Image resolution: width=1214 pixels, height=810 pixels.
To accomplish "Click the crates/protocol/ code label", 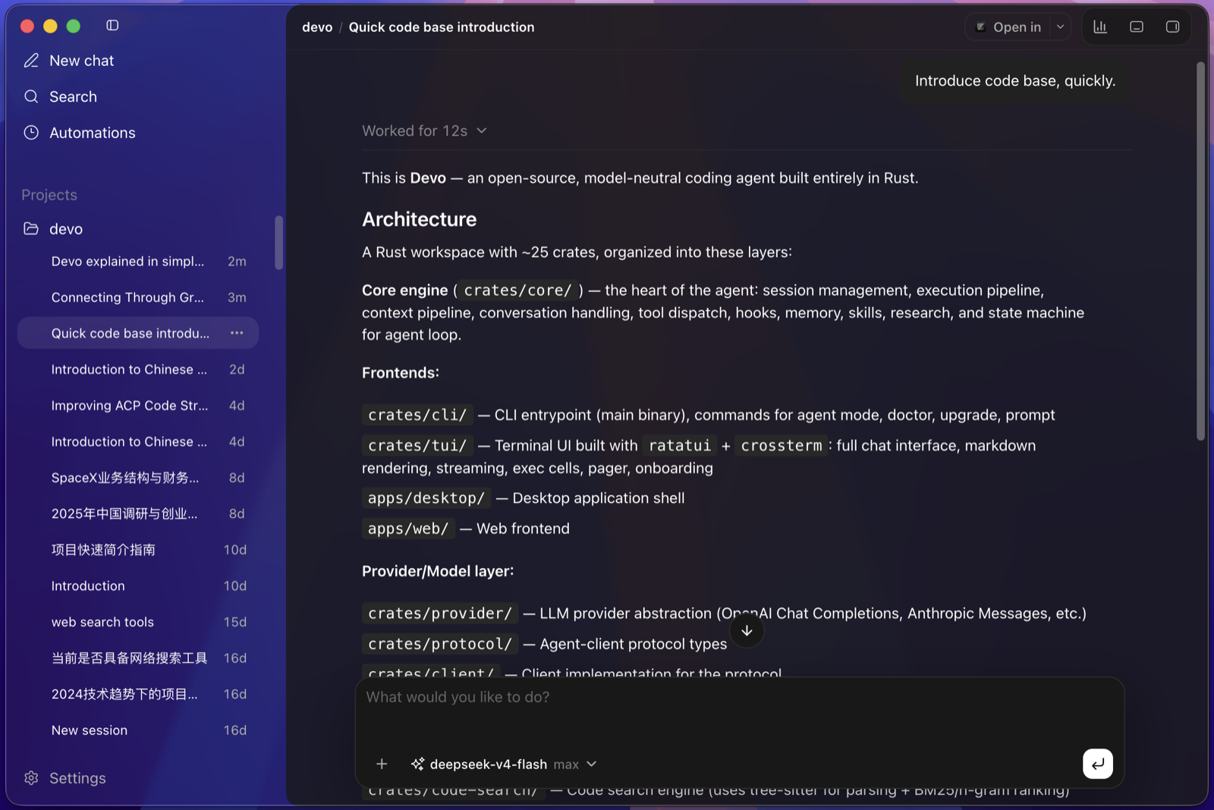I will (440, 644).
